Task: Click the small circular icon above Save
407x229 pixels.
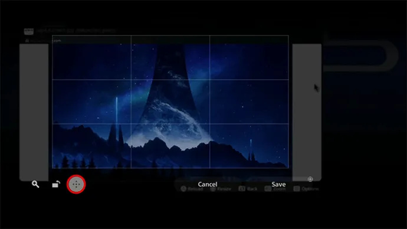Action: [310, 179]
